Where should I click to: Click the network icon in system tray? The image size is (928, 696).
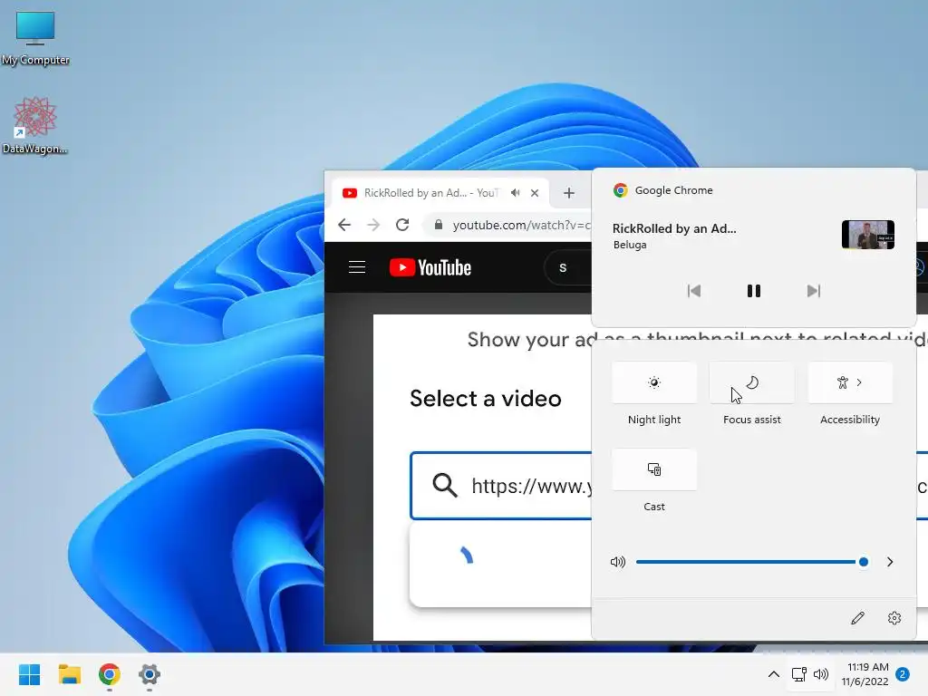click(x=799, y=674)
